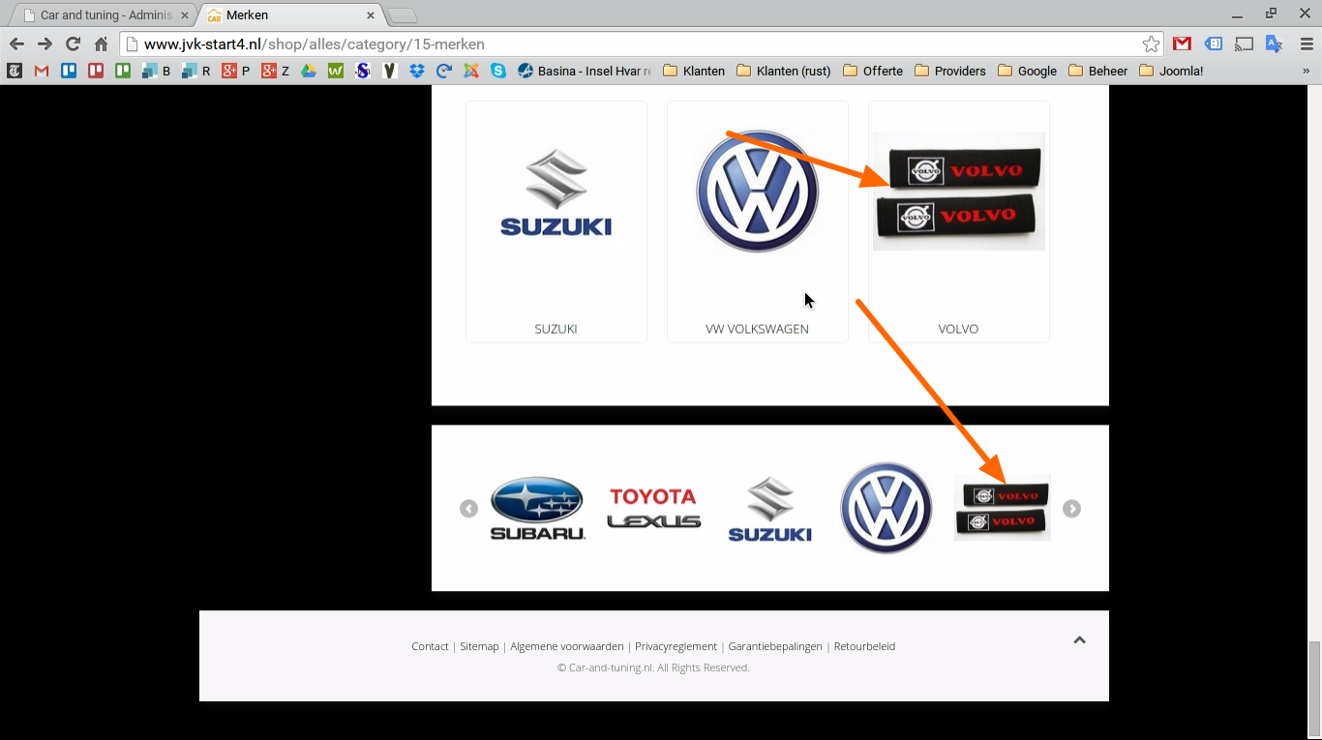Expand the Offerte bookmarks folder
The width and height of the screenshot is (1322, 740).
pos(873,71)
